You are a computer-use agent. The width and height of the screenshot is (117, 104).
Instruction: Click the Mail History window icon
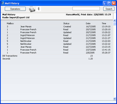[x=2, y=3]
